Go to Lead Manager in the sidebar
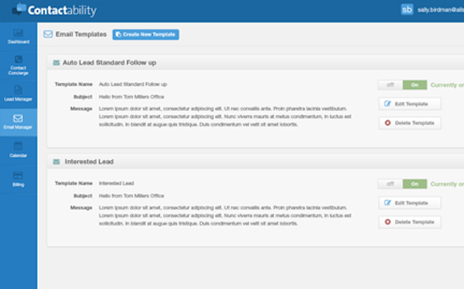 [19, 93]
